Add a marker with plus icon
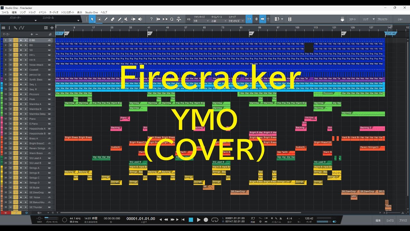This screenshot has width=410, height=231. (x=32, y=34)
